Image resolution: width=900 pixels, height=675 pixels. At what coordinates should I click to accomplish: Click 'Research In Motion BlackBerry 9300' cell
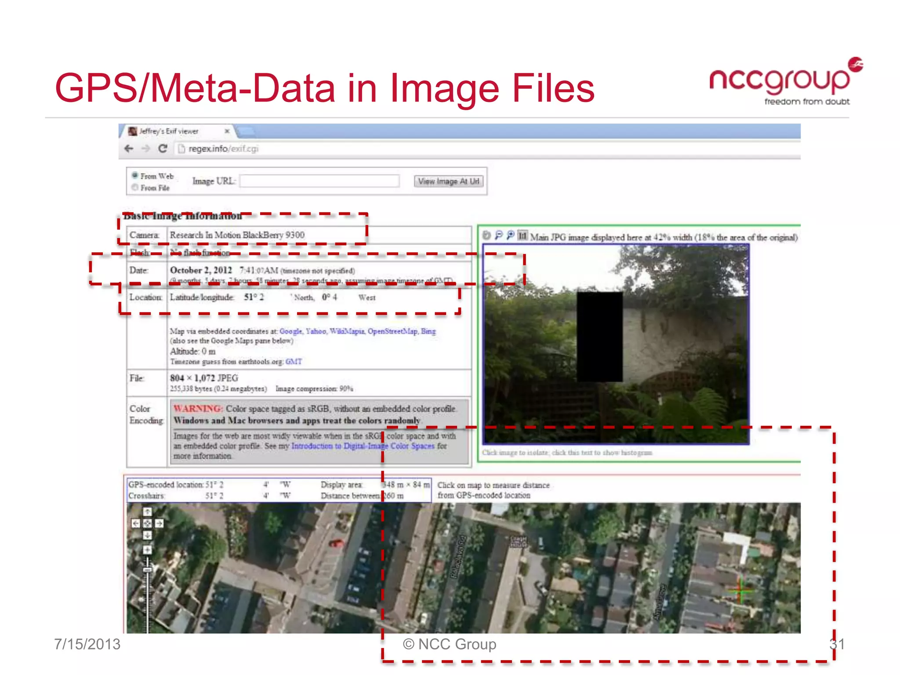click(x=320, y=235)
